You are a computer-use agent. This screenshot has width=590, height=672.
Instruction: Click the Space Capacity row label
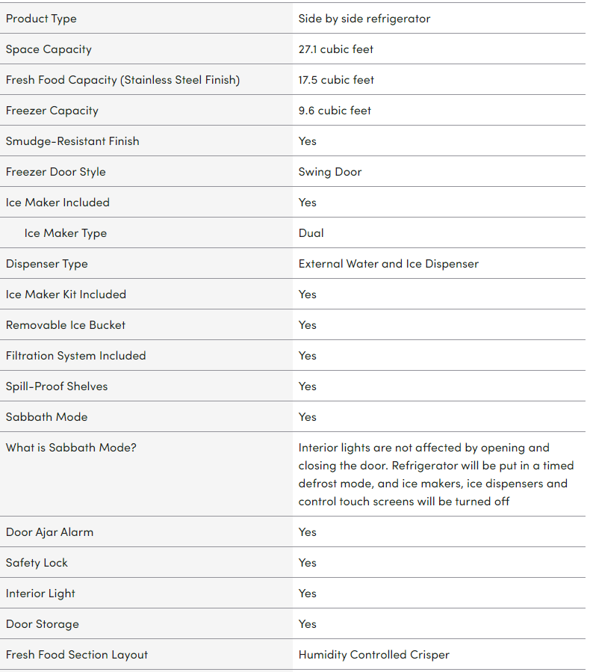49,49
